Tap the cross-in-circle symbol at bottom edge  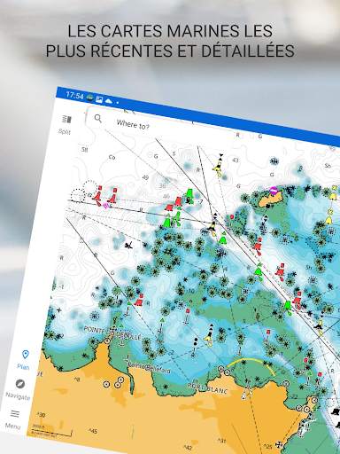click(279, 444)
